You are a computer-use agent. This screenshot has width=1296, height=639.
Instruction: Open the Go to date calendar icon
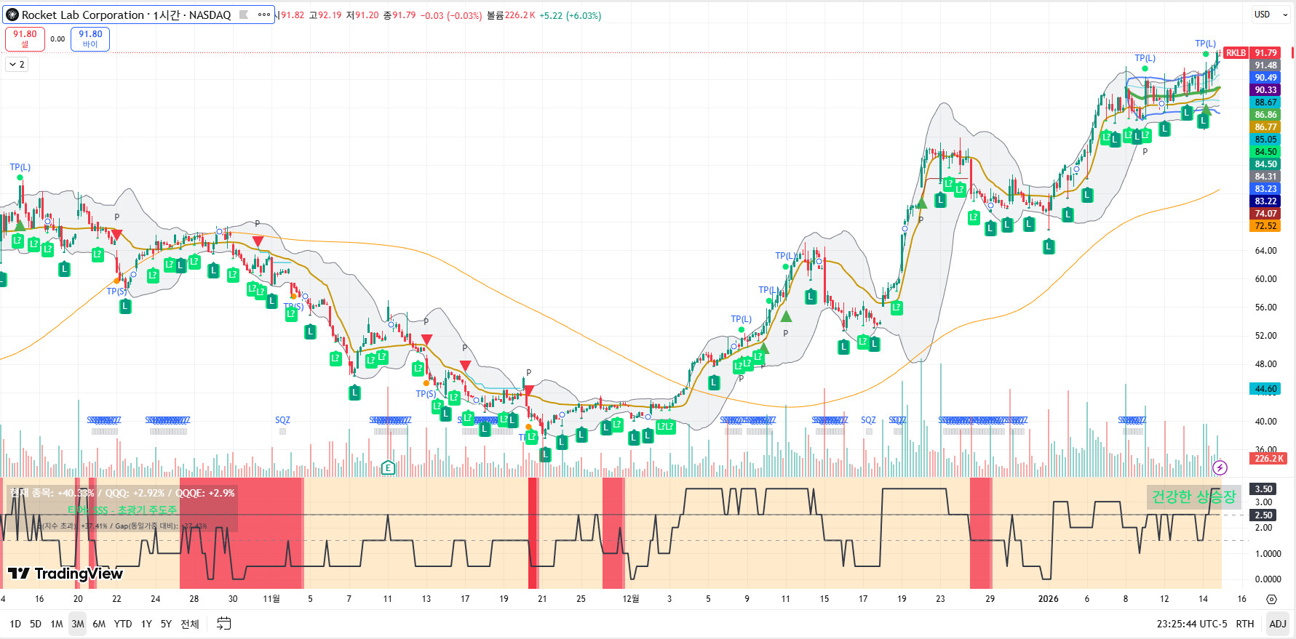(224, 624)
